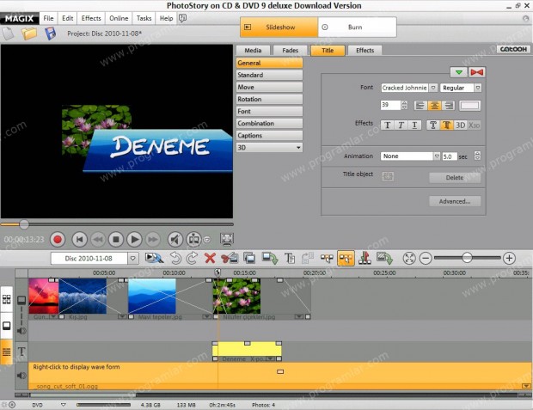This screenshot has height=410, width=533.
Task: Toggle 3D text effect
Action: [461, 125]
